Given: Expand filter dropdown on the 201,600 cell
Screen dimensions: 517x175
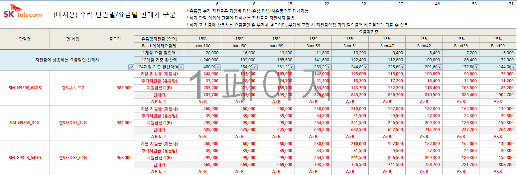Looking at the screenshot, I should click(439, 67).
